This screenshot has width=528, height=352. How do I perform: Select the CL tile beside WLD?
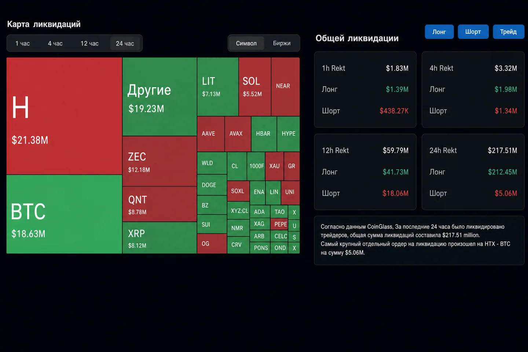(x=237, y=166)
